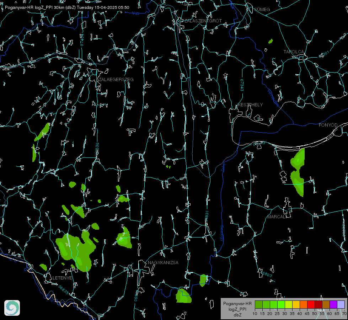Click the TAPOLCA city label
The width and height of the screenshot is (348, 320).
[294, 52]
